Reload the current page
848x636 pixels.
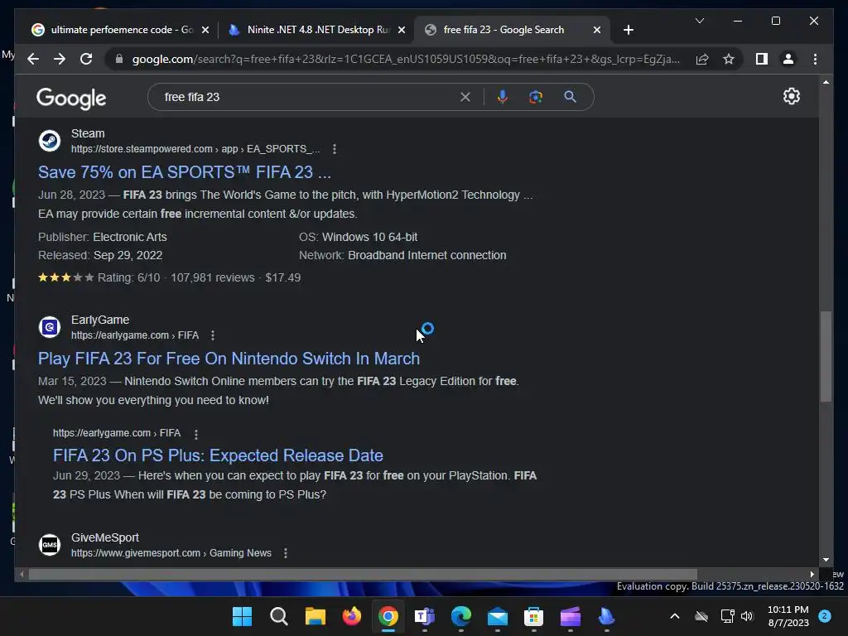[x=86, y=59]
